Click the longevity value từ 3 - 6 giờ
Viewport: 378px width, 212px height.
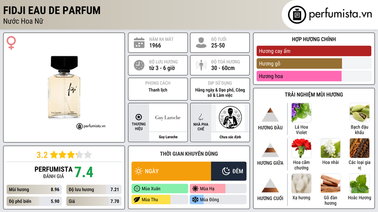click(162, 68)
